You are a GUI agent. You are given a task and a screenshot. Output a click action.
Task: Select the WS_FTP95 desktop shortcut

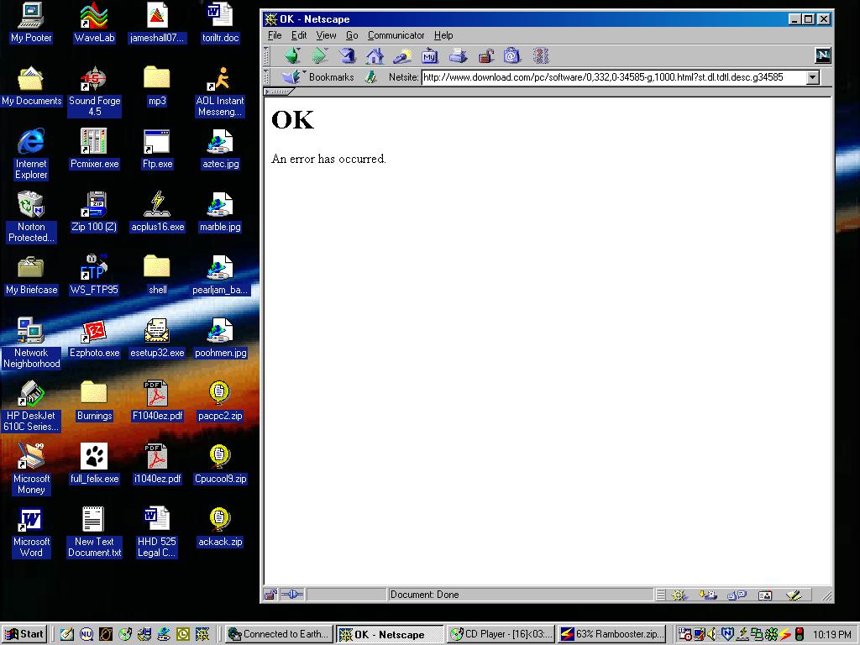[94, 275]
